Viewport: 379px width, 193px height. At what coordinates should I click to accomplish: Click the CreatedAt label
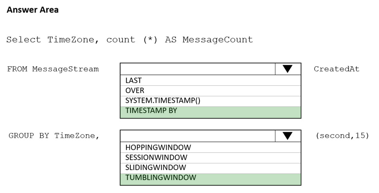[336, 69]
